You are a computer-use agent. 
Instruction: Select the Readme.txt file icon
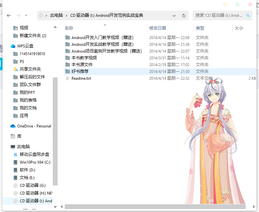[67, 78]
